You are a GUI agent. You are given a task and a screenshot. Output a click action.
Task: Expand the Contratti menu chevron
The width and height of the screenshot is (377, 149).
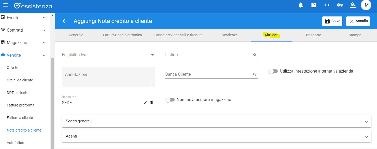pos(44,30)
